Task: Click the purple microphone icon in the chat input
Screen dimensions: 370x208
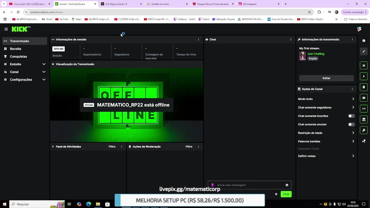Action: tap(212, 185)
